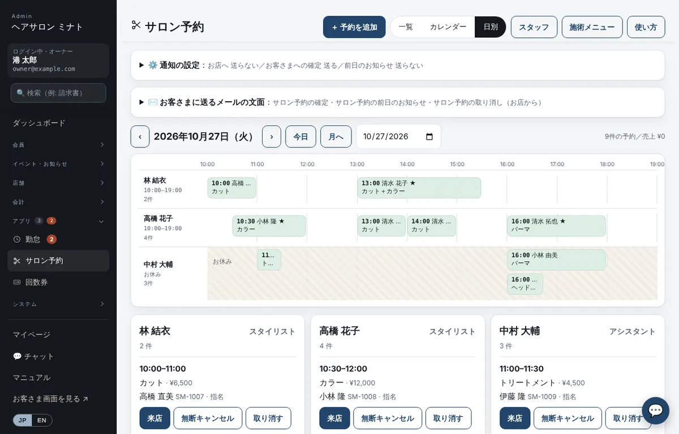Open 10:30 小林 隆 カラー booking

[x=269, y=225]
